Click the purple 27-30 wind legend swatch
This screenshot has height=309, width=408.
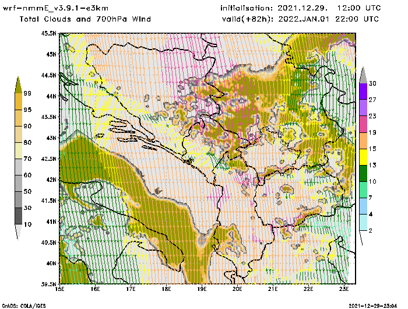(363, 92)
